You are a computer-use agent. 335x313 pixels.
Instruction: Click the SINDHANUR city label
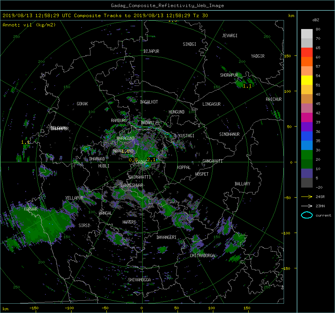(x=229, y=134)
